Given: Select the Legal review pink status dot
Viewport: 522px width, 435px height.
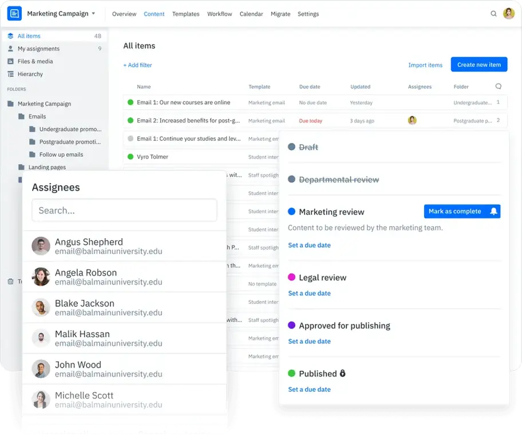Looking at the screenshot, I should tap(292, 278).
